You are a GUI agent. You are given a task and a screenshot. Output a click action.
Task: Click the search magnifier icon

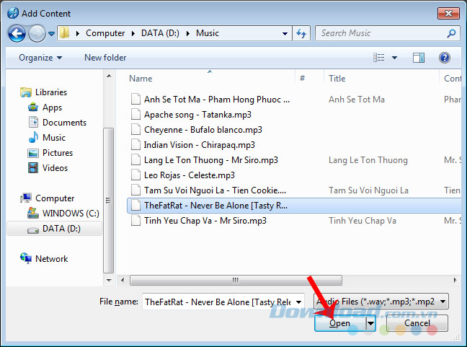[x=452, y=33]
